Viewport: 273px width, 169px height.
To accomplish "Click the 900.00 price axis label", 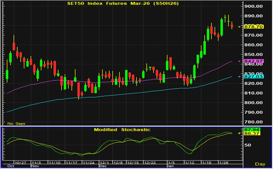I will pyautogui.click(x=254, y=6).
